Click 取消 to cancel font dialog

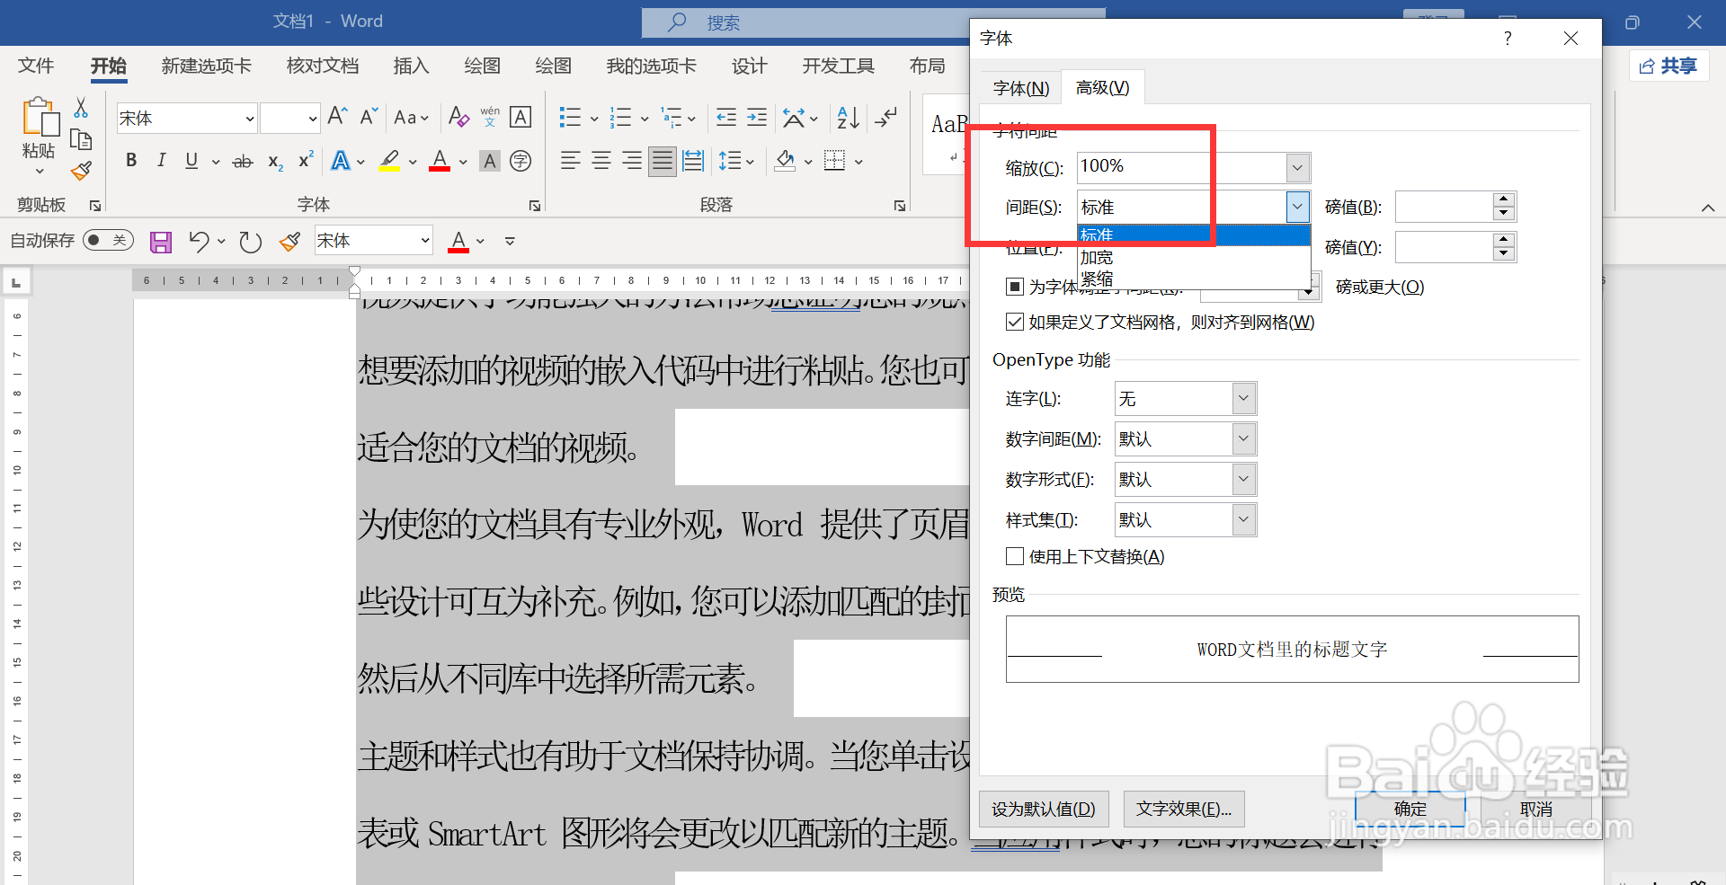click(1536, 809)
